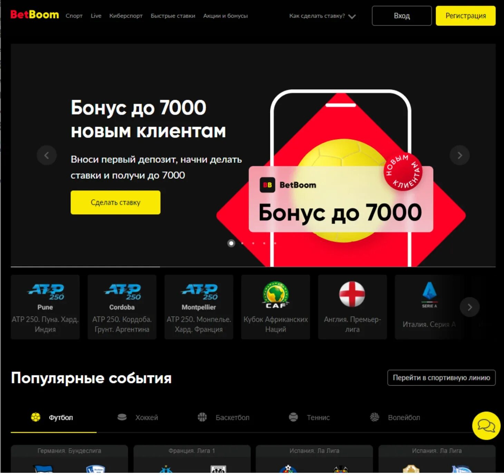Advance tournament carousel with right chevron
This screenshot has height=475, width=504.
[x=469, y=307]
